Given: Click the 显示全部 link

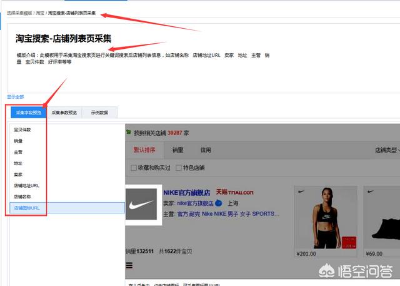Looking at the screenshot, I should [15, 97].
